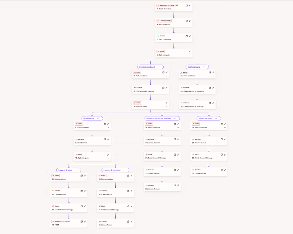Expand step 28 Path conditions chevron
Viewport: 293px width, 234px height.
click(213, 76)
